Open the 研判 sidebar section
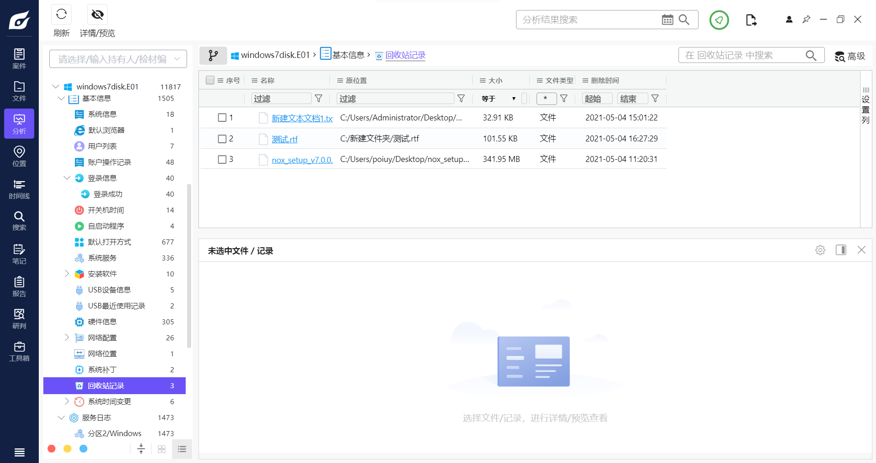Viewport: 876px width, 463px height. tap(19, 319)
